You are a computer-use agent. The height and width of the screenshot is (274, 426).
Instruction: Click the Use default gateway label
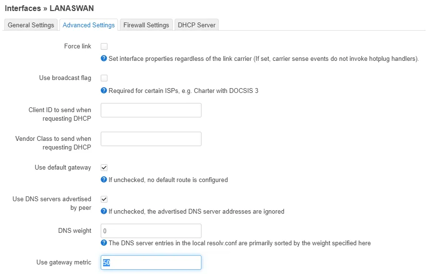63,168
